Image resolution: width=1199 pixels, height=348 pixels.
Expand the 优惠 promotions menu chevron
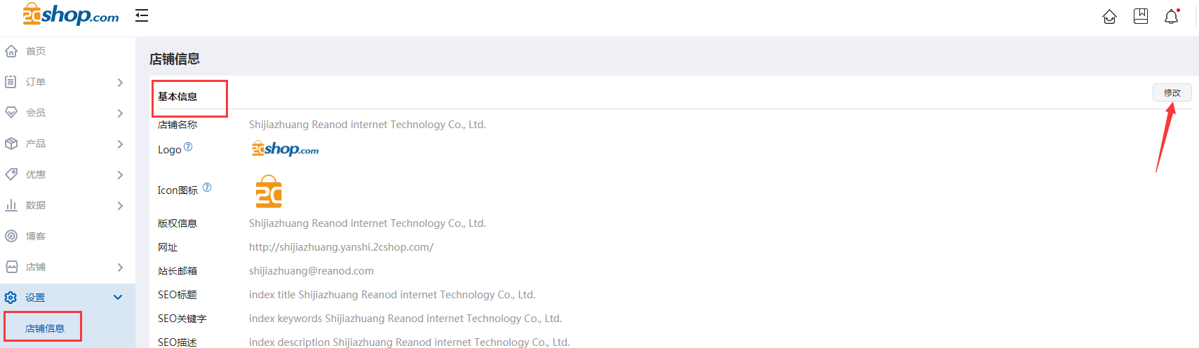click(120, 174)
